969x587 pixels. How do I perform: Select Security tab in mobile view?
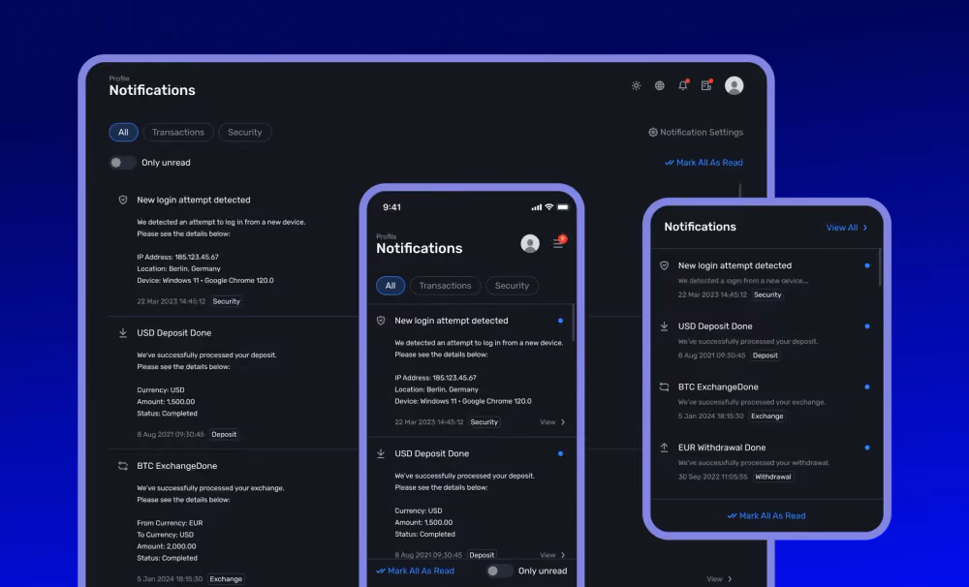coord(512,286)
